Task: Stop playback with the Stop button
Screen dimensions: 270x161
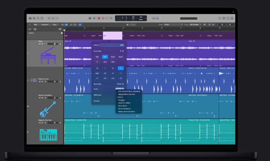Action: tap(90, 18)
